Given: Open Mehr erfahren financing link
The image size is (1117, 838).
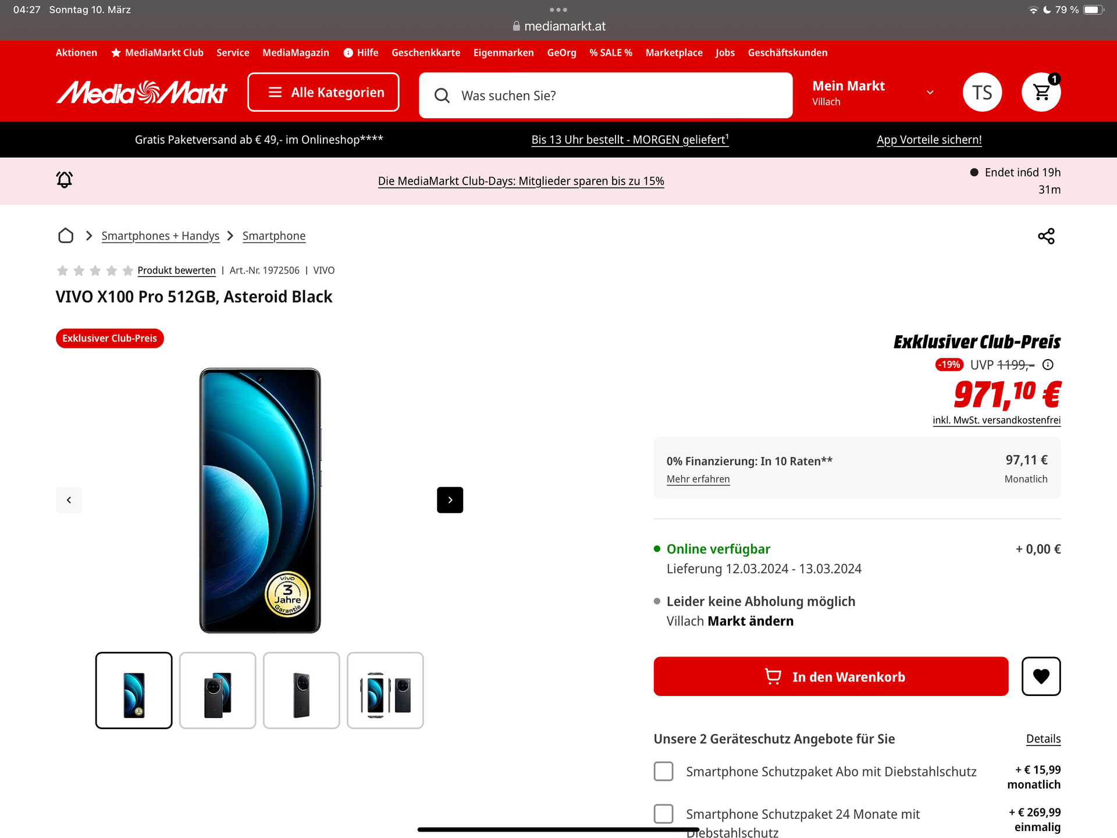Looking at the screenshot, I should tap(698, 479).
